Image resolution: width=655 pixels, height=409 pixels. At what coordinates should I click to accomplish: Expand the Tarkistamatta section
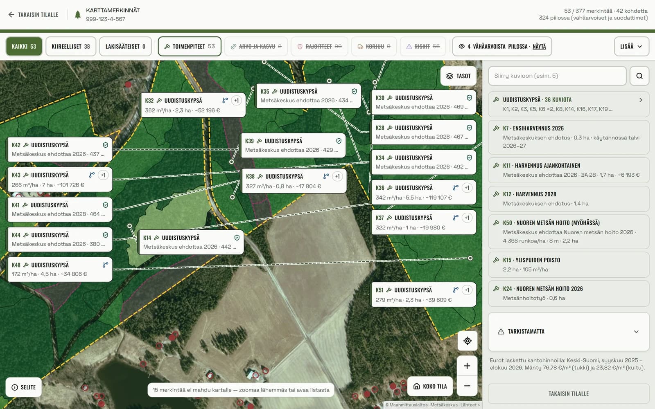pyautogui.click(x=569, y=332)
